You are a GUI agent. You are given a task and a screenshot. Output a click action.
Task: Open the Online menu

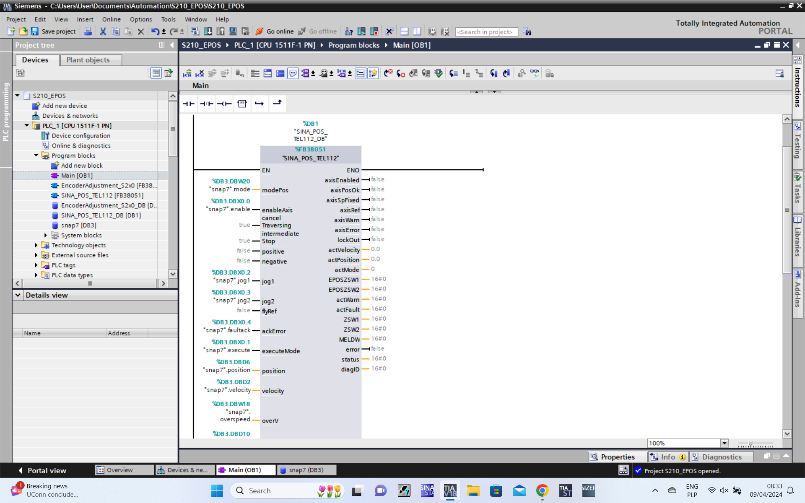[111, 19]
